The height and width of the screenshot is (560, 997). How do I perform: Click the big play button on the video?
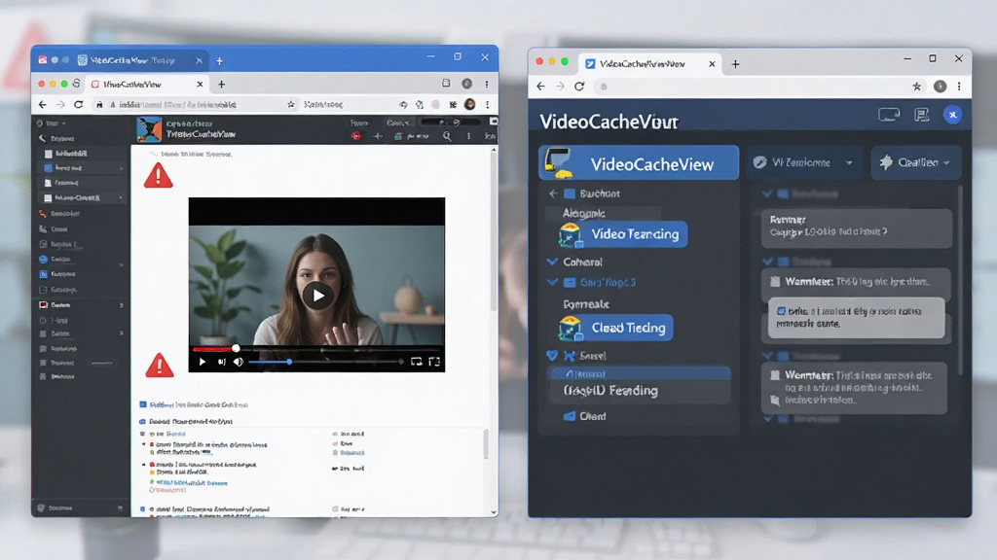(x=318, y=296)
